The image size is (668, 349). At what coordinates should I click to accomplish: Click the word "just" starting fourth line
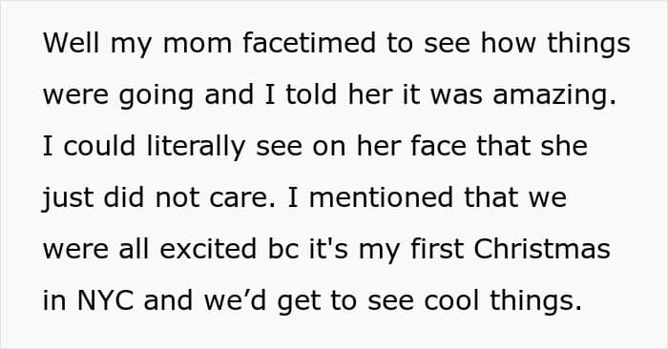point(68,198)
